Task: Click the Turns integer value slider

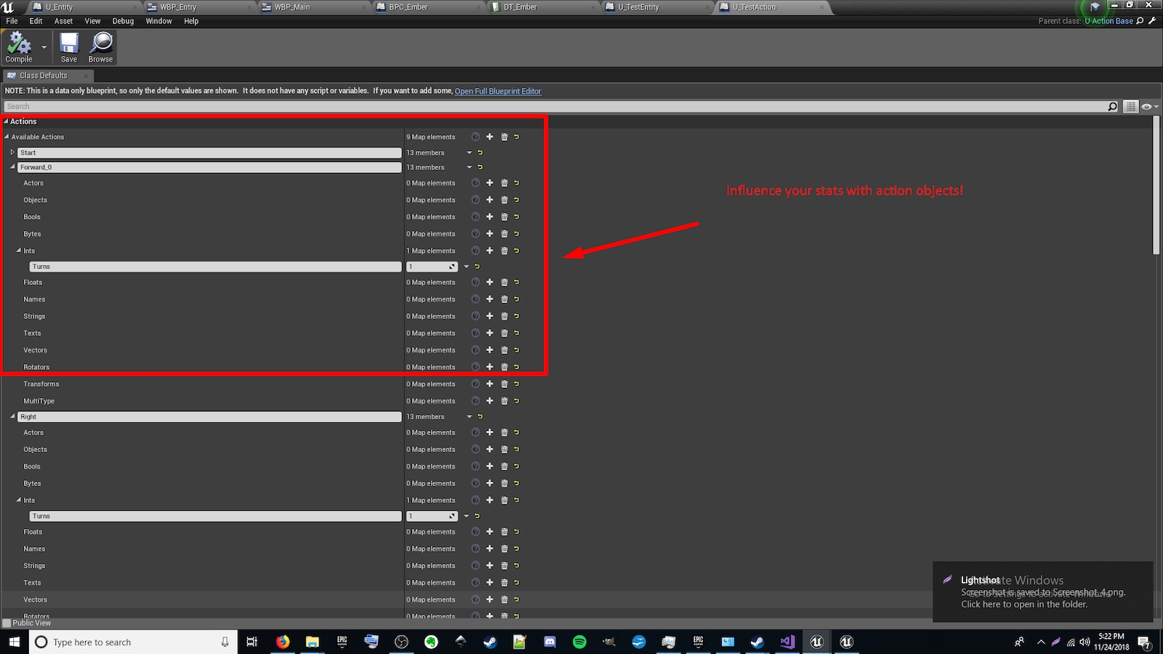Action: click(432, 266)
